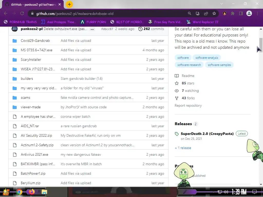Click the address bar URL field

pyautogui.click(x=107, y=14)
